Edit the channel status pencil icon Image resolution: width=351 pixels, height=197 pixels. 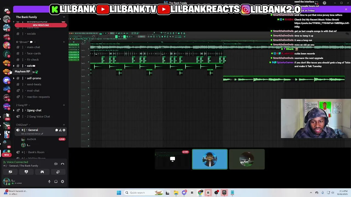point(42,134)
